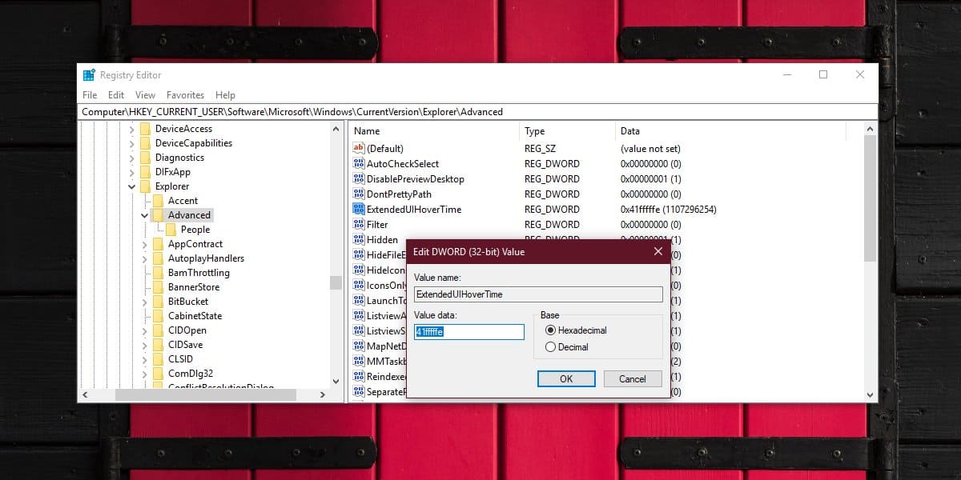Collapse the Explorer key
This screenshot has width=961, height=480.
pos(132,186)
